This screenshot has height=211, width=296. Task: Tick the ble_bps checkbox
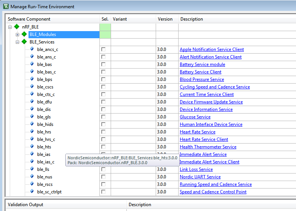pyautogui.click(x=104, y=79)
